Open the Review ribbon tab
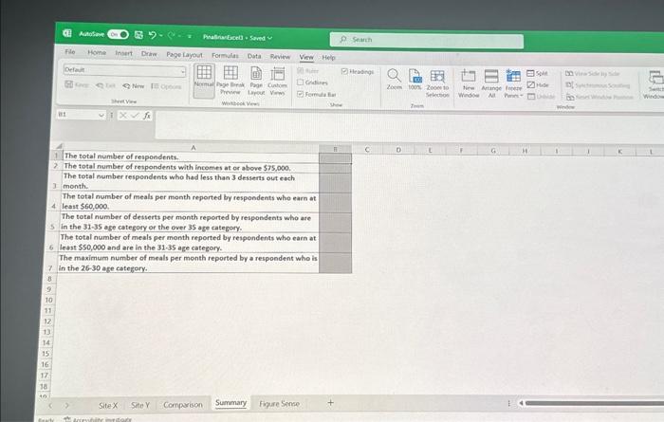 pos(281,57)
